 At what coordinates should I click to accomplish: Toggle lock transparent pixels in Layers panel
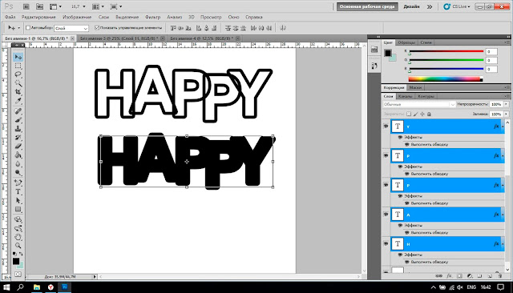pos(409,114)
